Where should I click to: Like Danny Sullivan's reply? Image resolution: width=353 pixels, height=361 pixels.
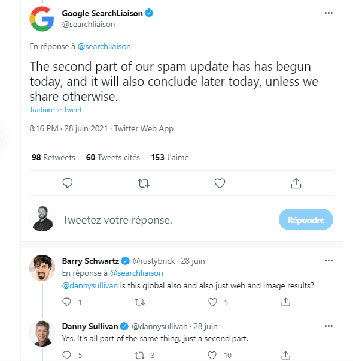coord(212,355)
